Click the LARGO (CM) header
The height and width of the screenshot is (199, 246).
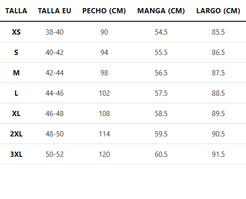[218, 11]
